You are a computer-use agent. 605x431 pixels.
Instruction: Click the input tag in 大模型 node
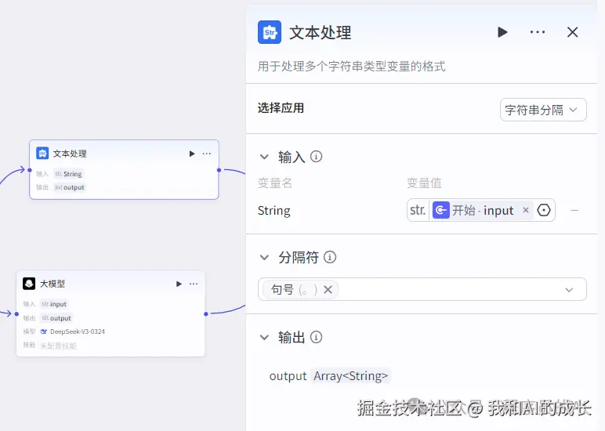coord(54,304)
